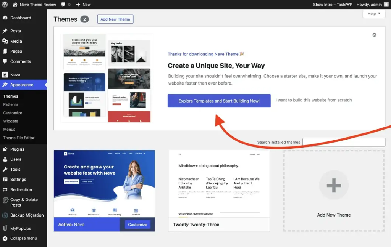Open the Posts menu item
This screenshot has height=247, width=391.
pos(15,31)
